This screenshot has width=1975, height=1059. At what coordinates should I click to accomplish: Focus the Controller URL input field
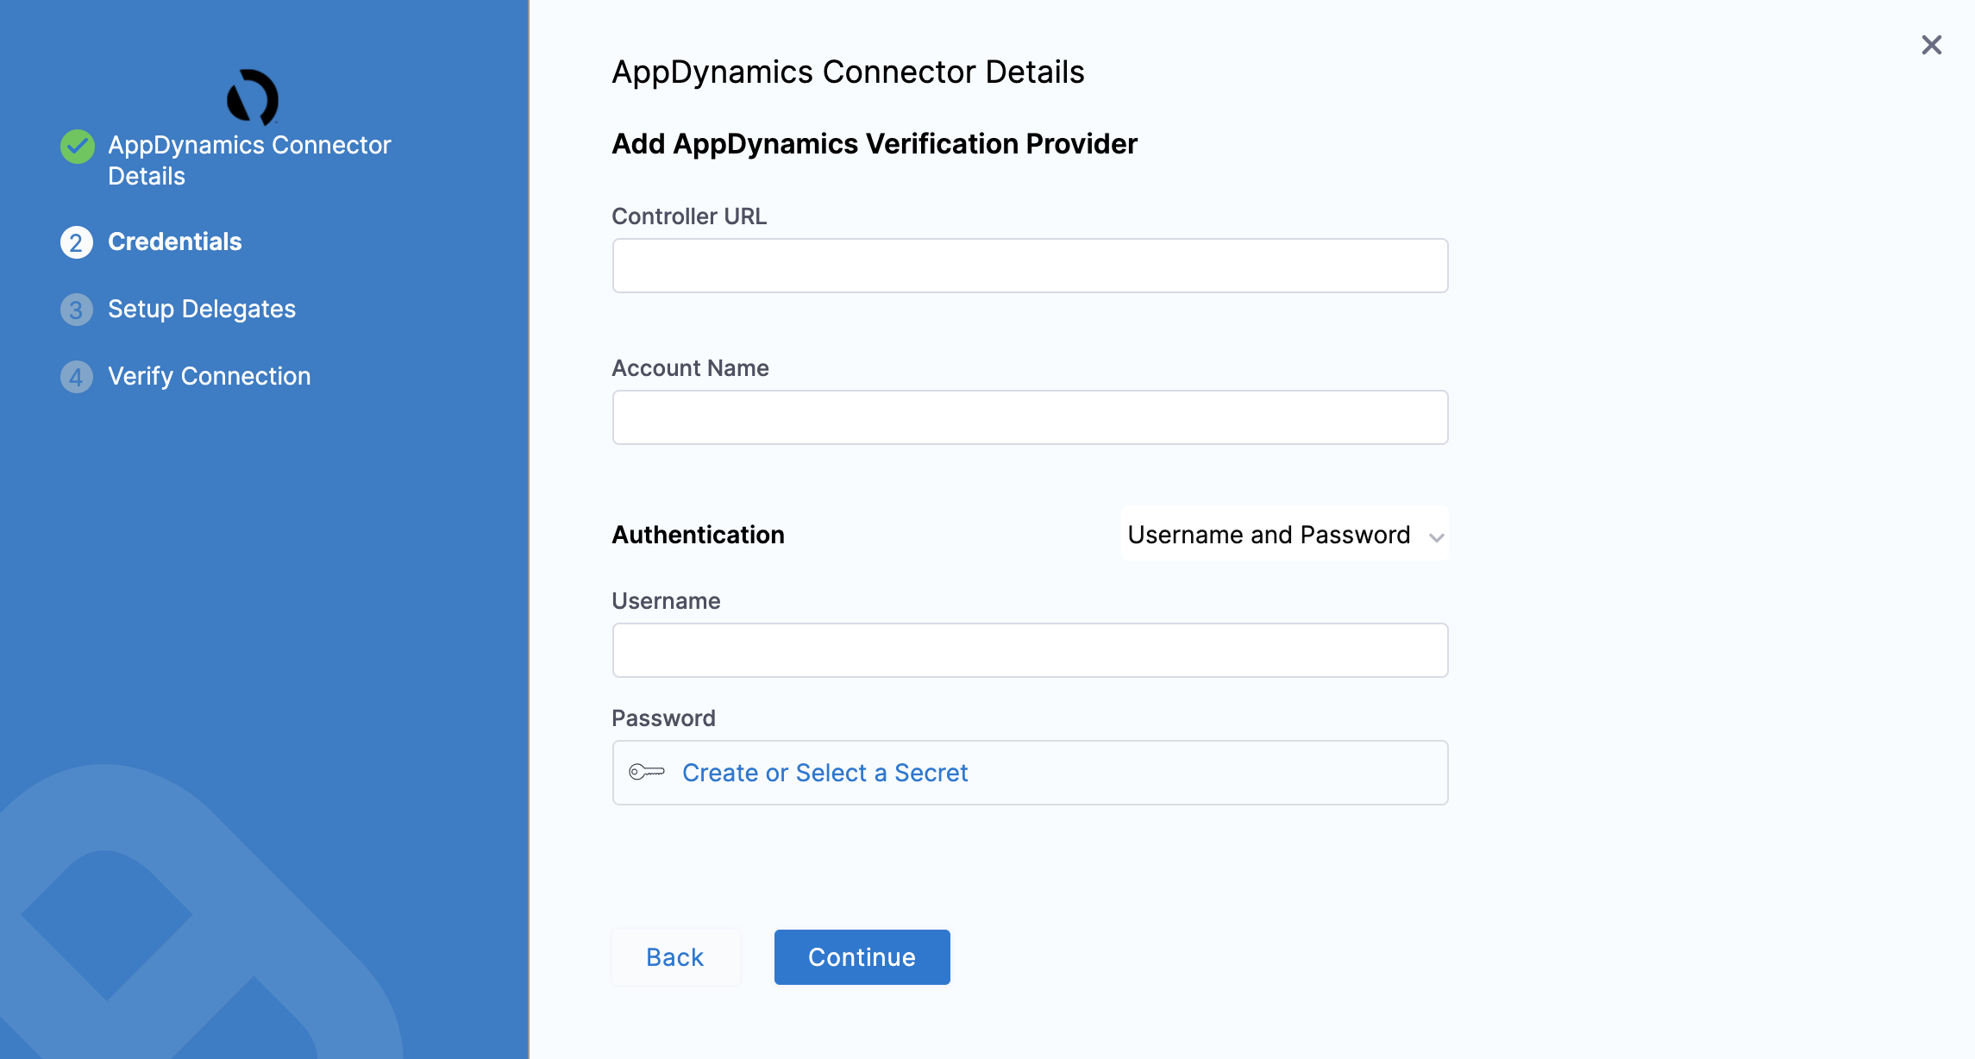click(x=1030, y=266)
